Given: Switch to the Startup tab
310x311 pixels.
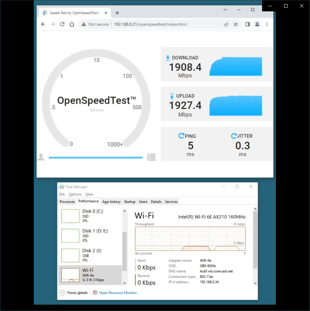Looking at the screenshot, I should pos(130,201).
